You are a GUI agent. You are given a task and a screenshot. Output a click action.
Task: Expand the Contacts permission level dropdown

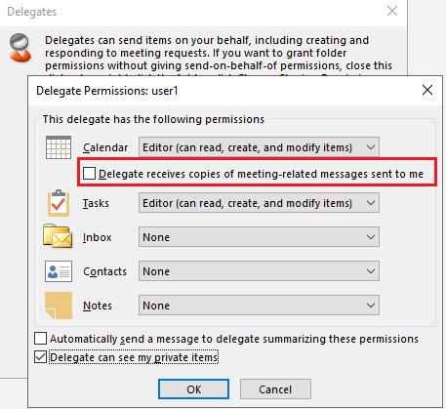coord(259,271)
